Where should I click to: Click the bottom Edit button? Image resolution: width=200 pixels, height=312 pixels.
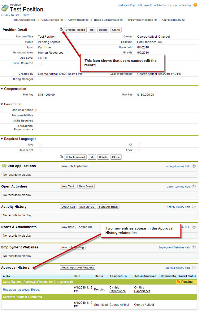[92, 157]
